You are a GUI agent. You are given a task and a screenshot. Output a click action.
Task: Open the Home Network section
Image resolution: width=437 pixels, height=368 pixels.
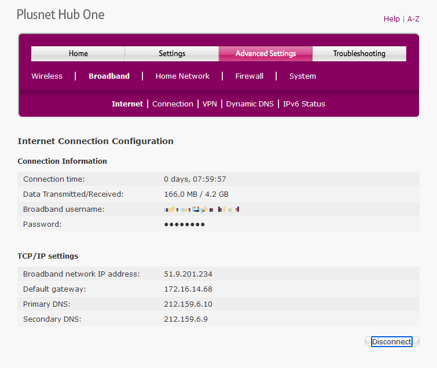pyautogui.click(x=182, y=76)
